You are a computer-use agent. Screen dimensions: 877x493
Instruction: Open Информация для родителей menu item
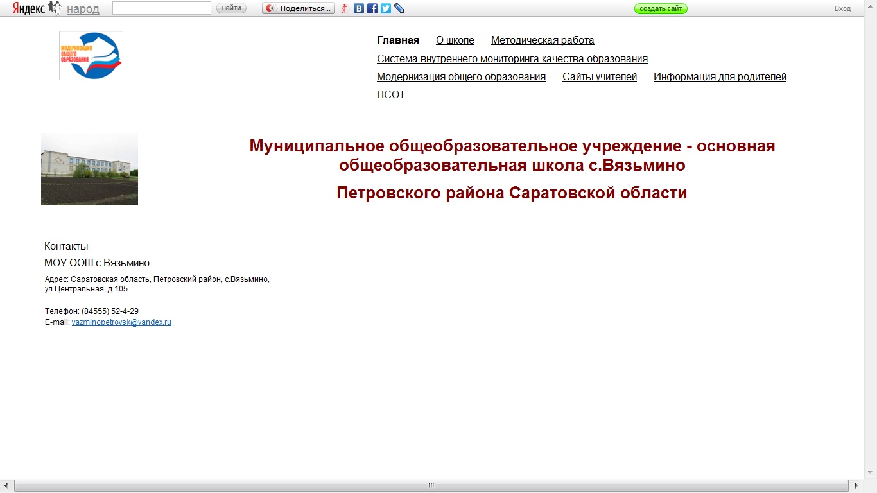720,77
